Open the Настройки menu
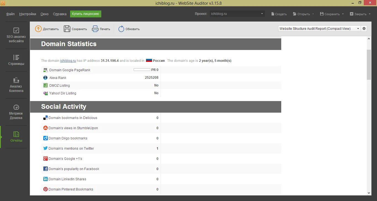Screen dimensions: 377x201 pyautogui.click(x=27, y=14)
